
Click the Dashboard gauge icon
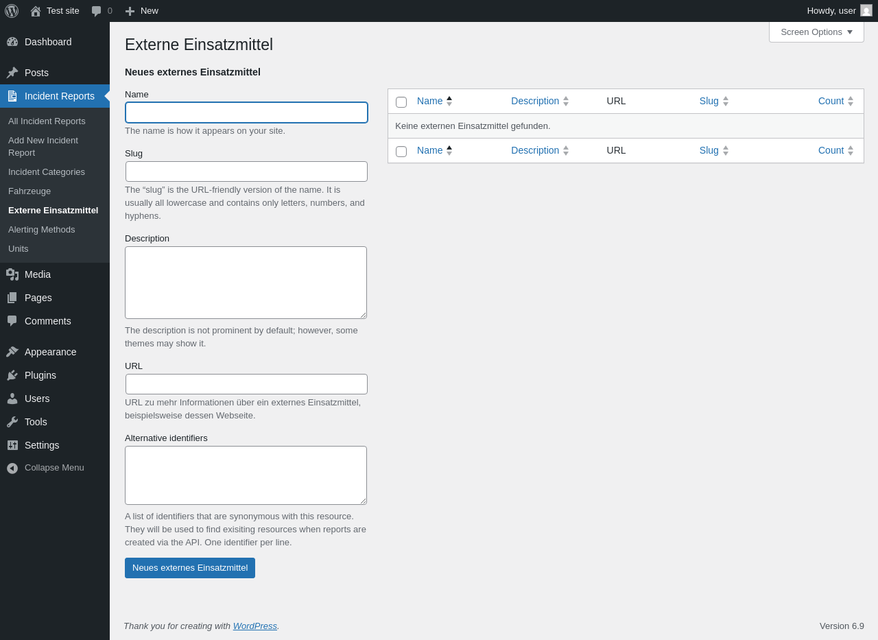[12, 42]
